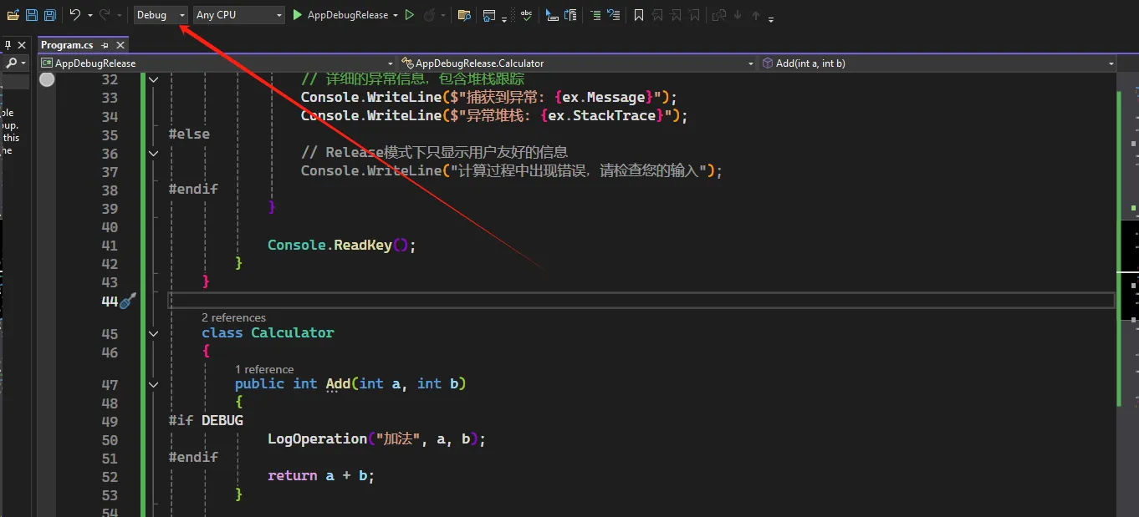Click the Find in Files icon
1139x517 pixels.
pos(464,15)
